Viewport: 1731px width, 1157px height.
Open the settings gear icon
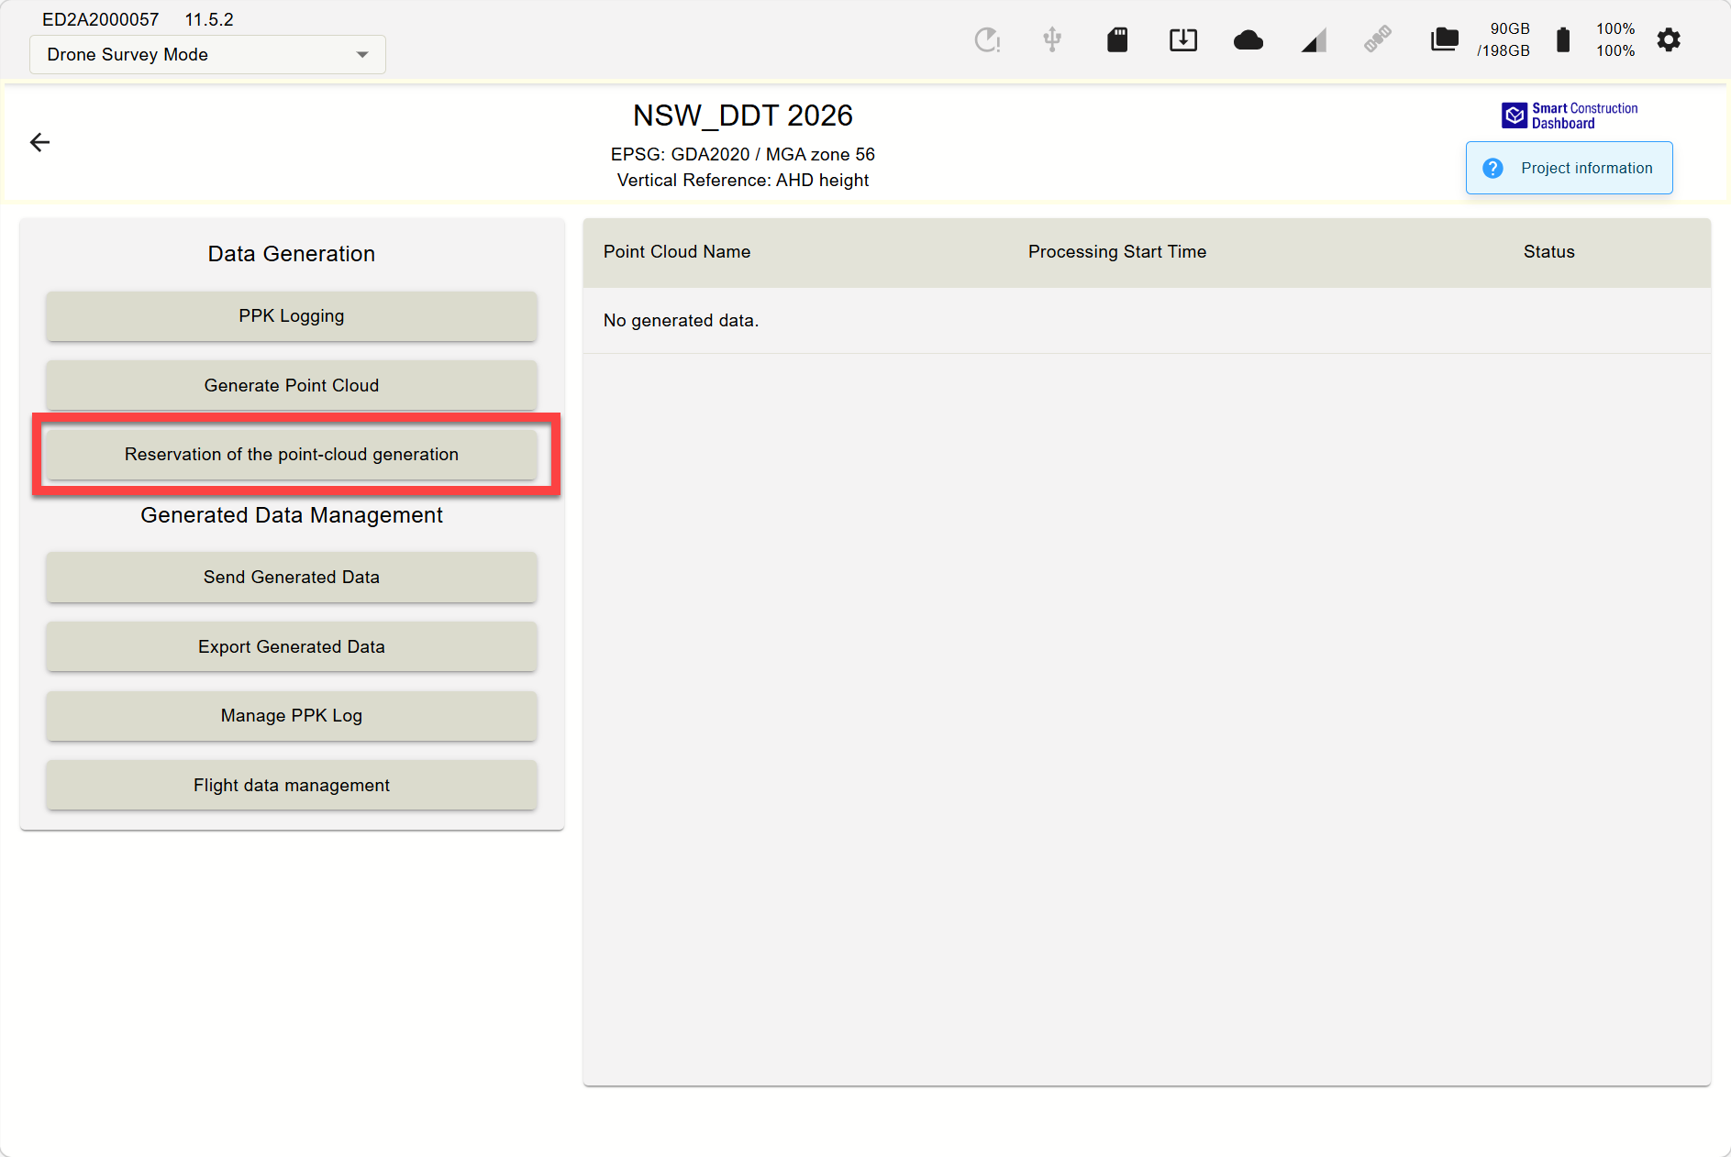[1669, 39]
